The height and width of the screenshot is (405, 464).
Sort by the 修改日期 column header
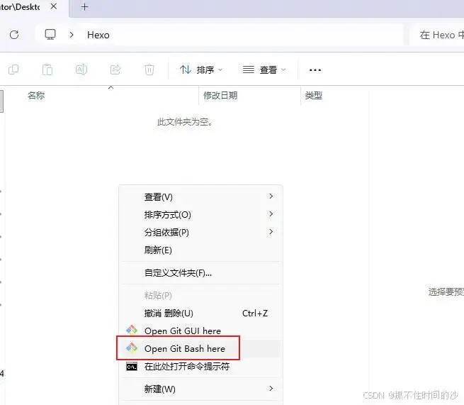[220, 96]
